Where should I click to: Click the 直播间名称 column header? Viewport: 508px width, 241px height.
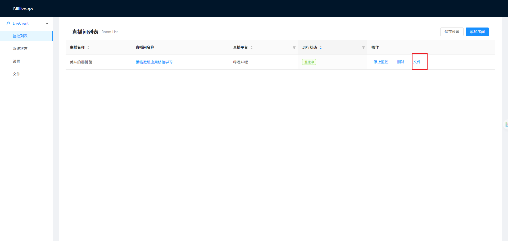point(145,47)
